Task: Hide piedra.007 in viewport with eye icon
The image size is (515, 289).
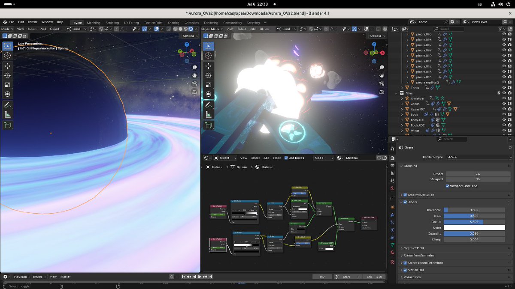Action: [x=504, y=45]
